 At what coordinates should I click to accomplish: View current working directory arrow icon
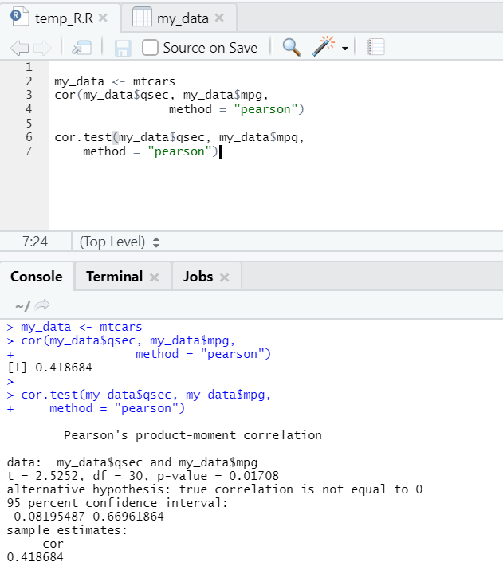[42, 305]
